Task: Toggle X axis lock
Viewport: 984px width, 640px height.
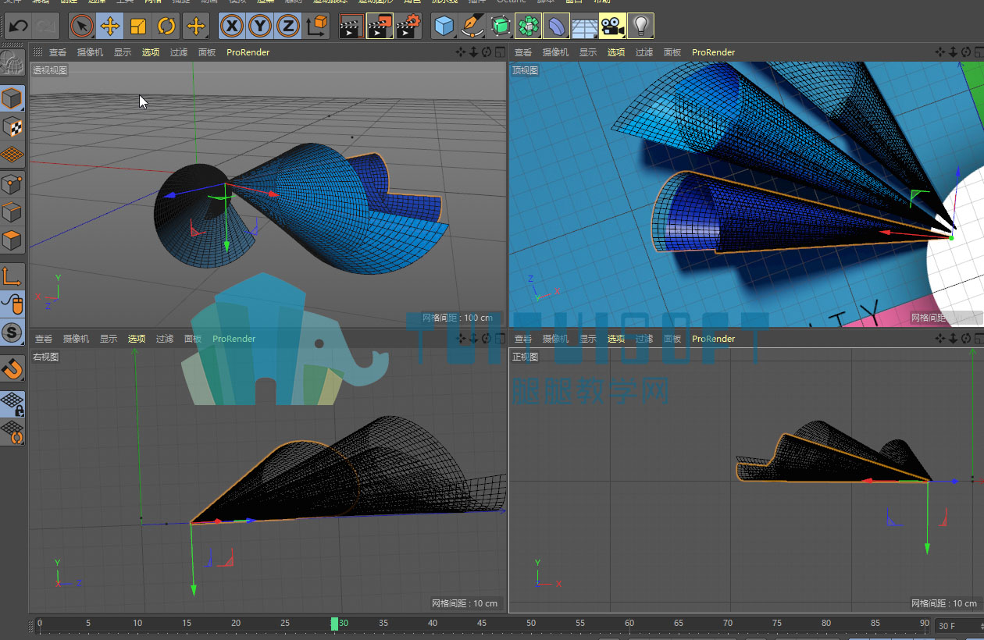Action: [232, 26]
